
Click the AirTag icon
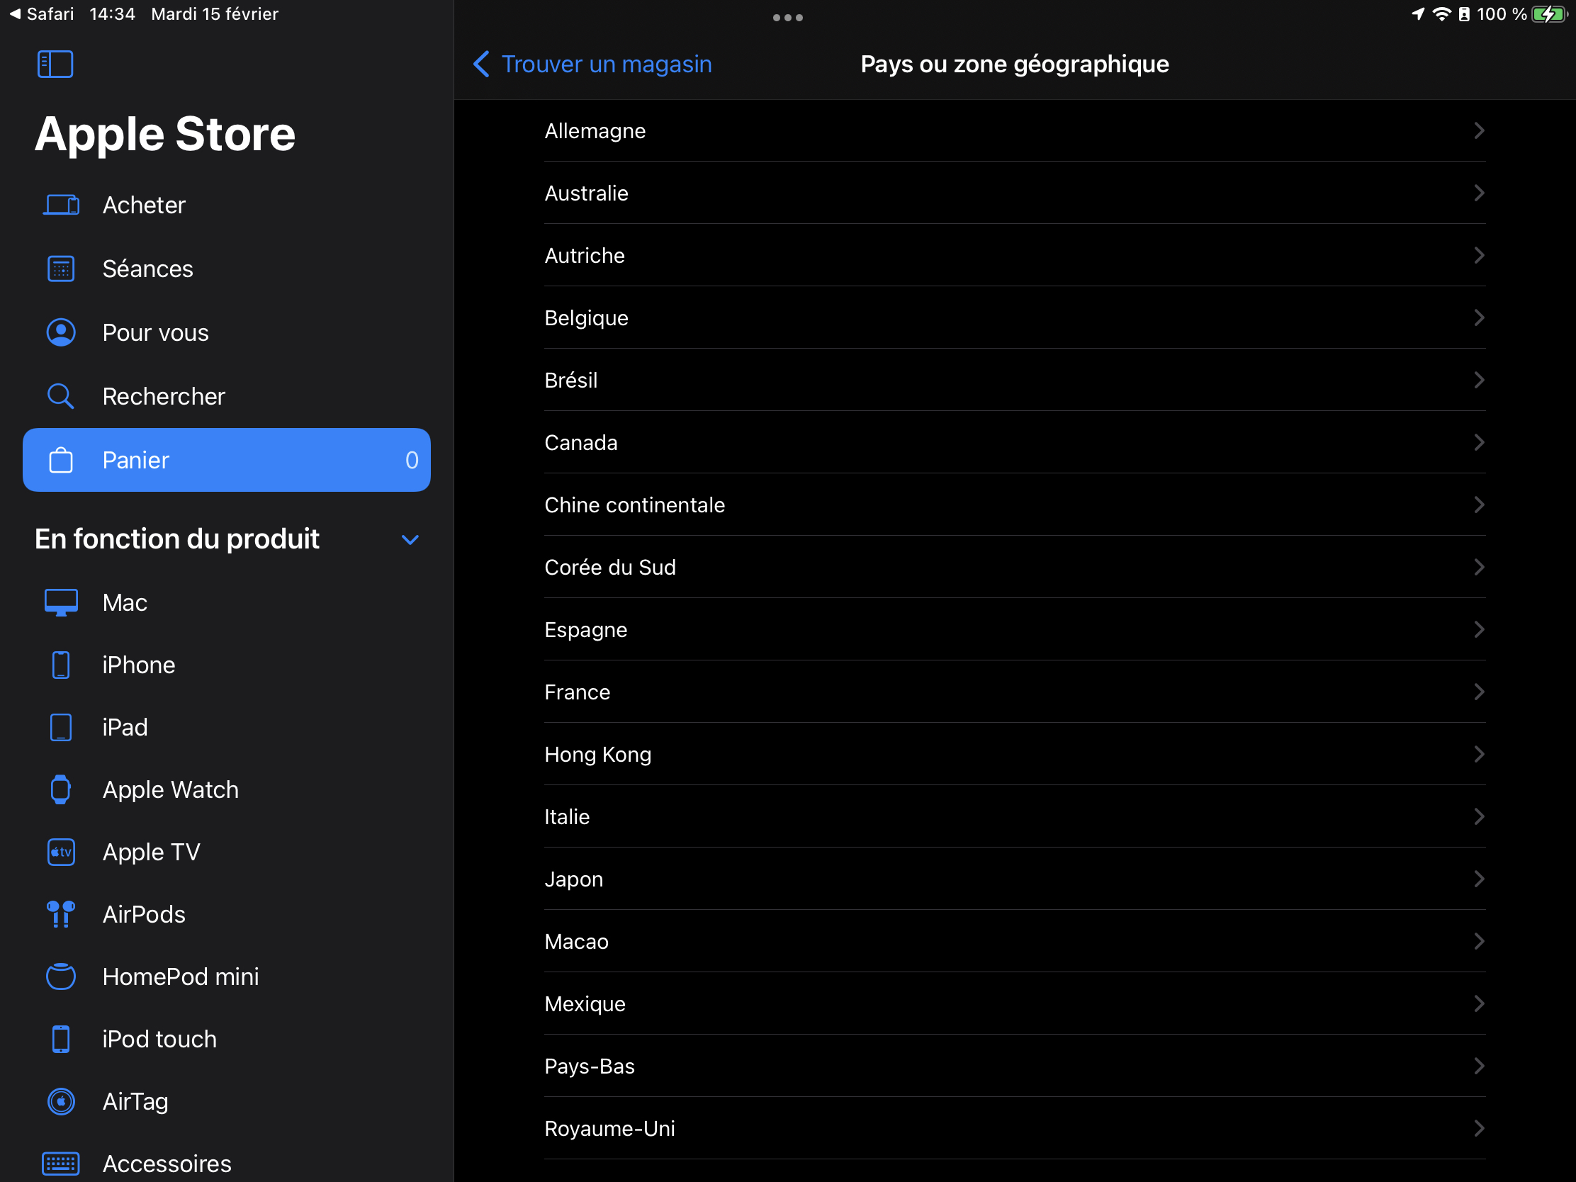coord(61,1101)
